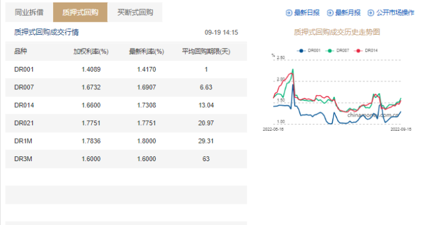Click the DR014 row label
Screen dimensions: 426x225
24,105
